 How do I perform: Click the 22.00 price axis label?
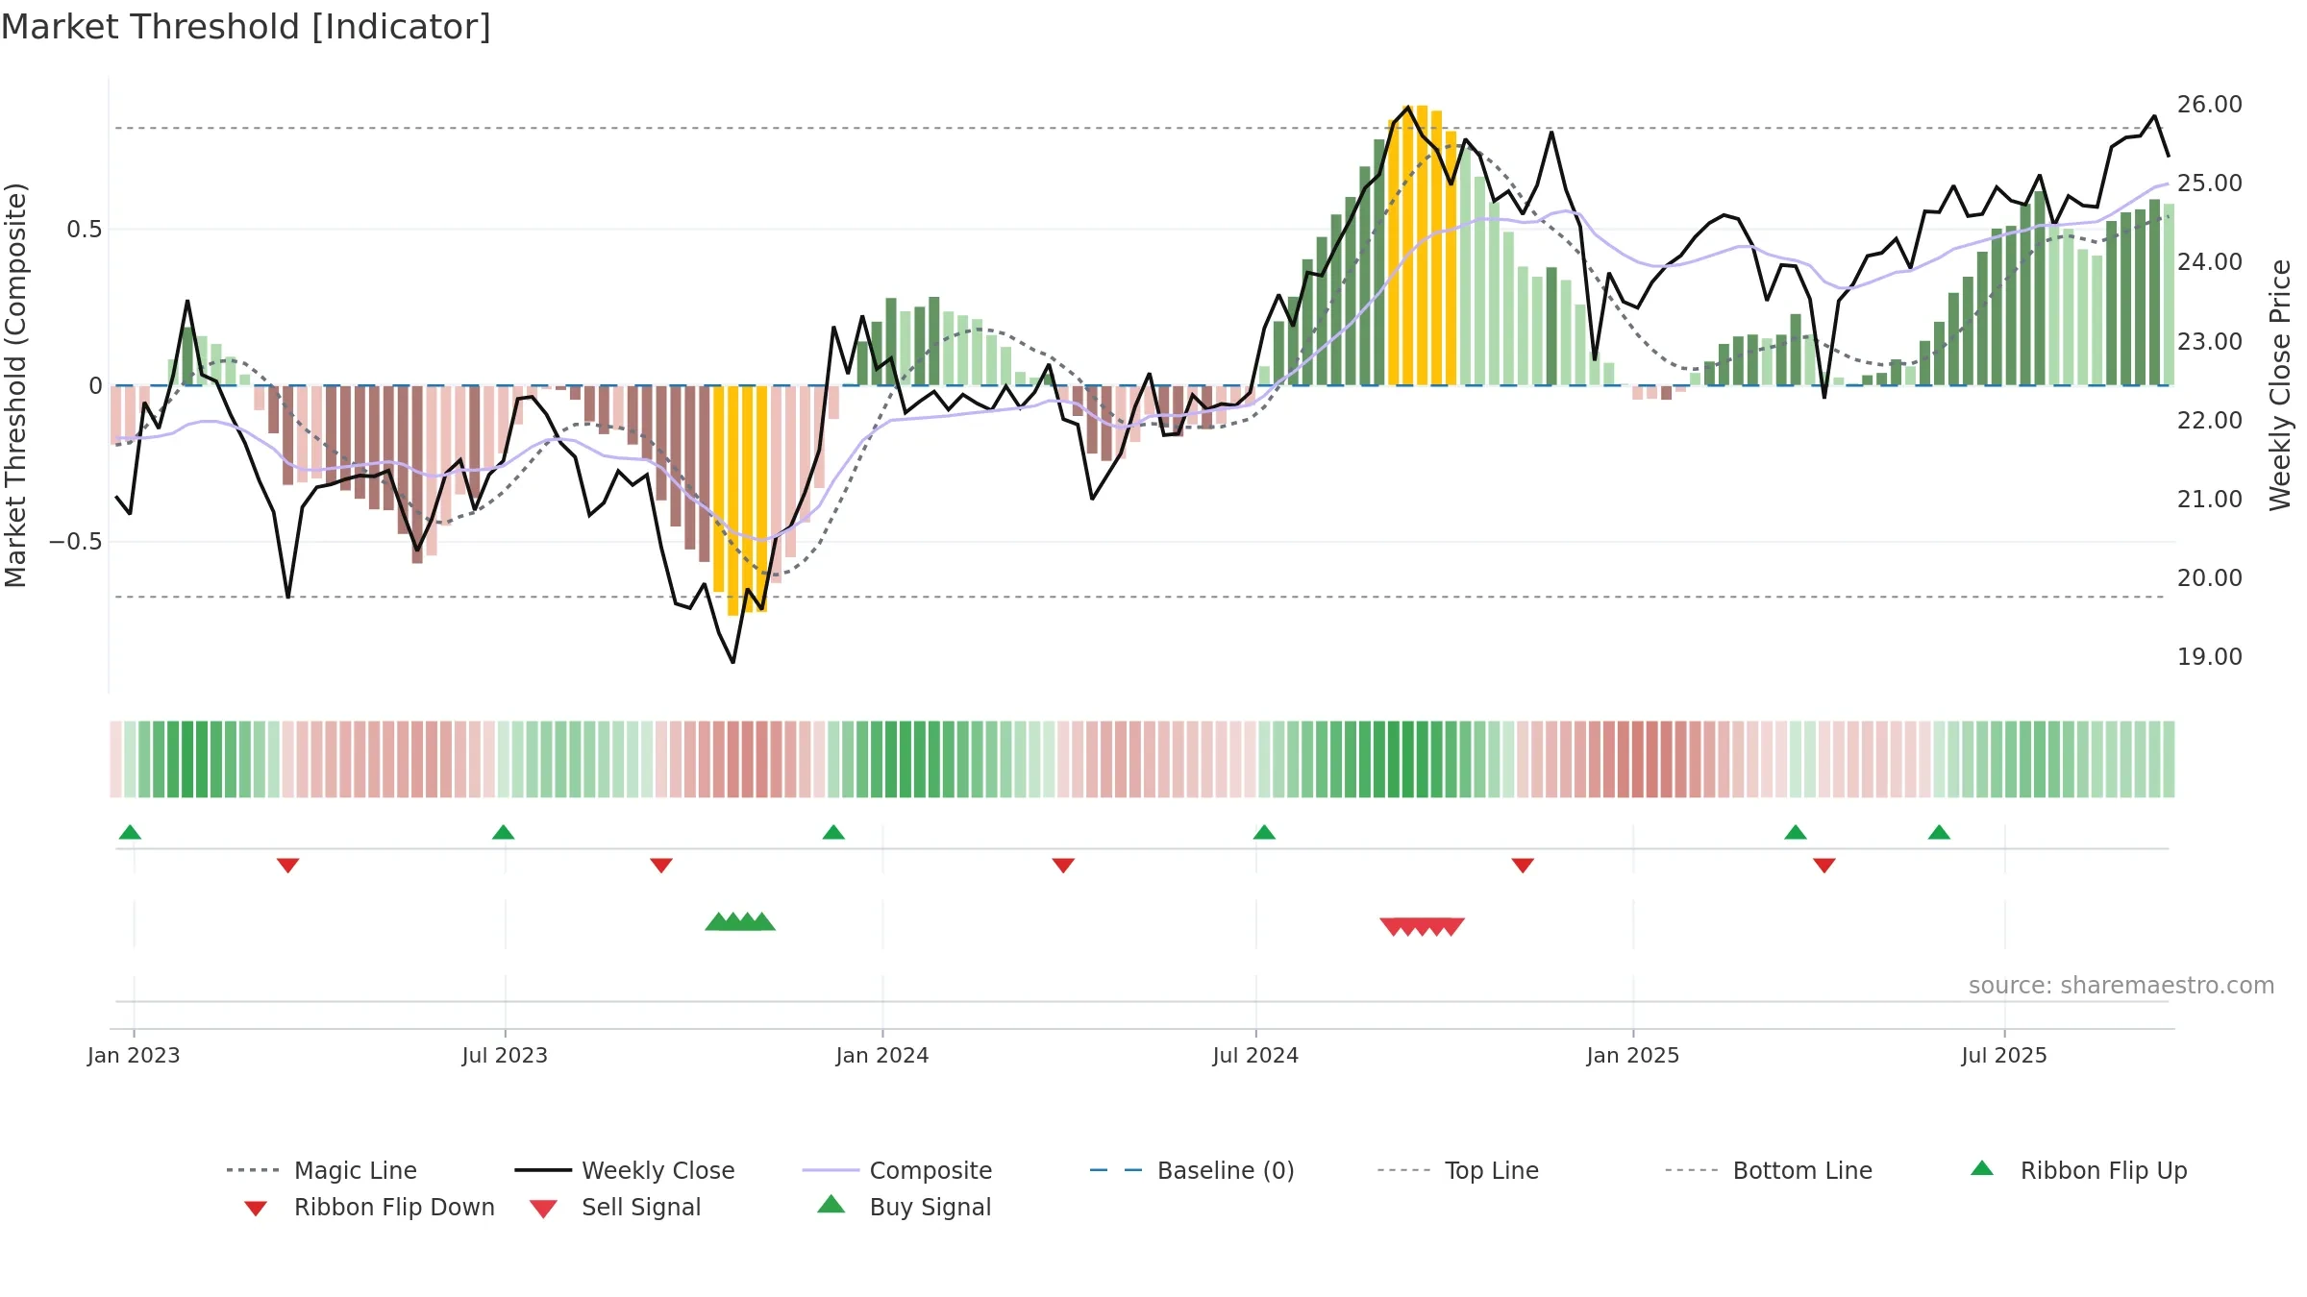pos(2210,420)
